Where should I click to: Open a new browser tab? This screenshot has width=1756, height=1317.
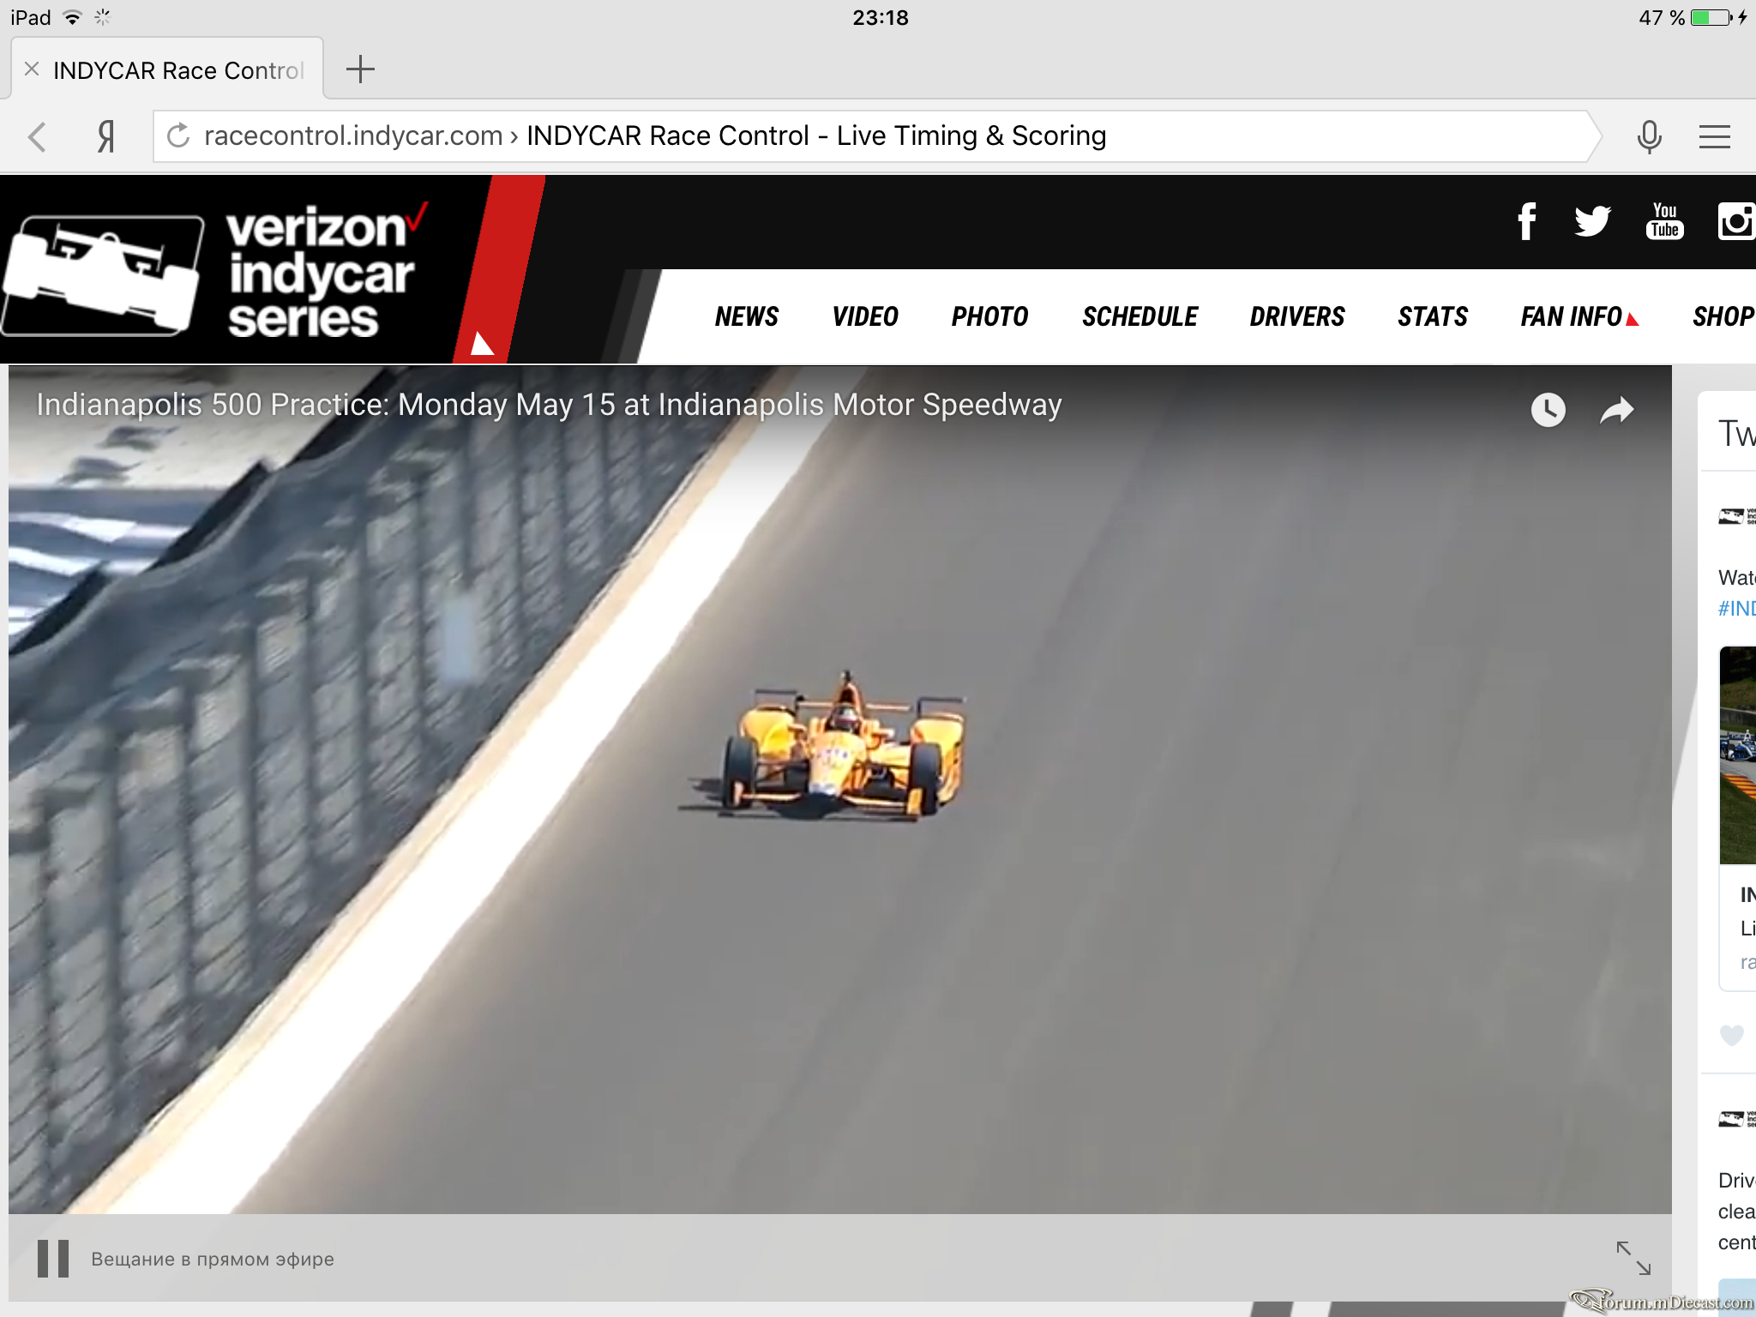tap(360, 69)
